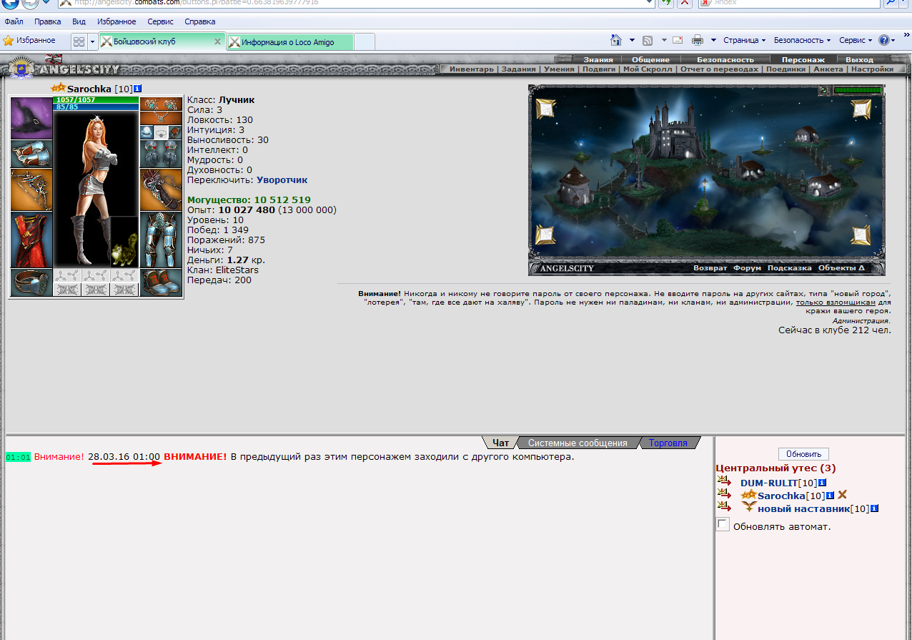This screenshot has height=640, width=912.
Task: Open the Сервис dropdown in command bar
Action: click(x=856, y=41)
